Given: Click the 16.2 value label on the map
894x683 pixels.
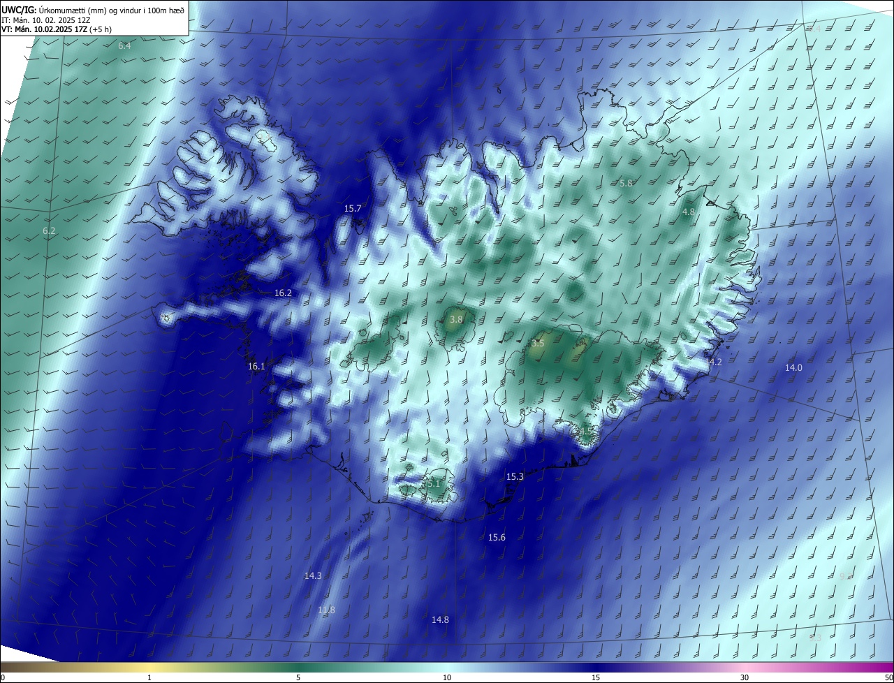Looking at the screenshot, I should pyautogui.click(x=283, y=293).
